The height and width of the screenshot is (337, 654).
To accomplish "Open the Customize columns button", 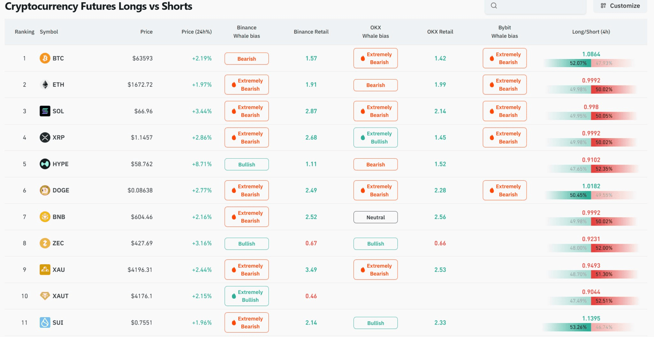I will (620, 6).
